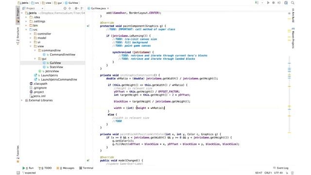Image resolution: width=311 pixels, height=175 pixels.
Task: Click the GuiView breadcrumb
Action: [x=71, y=3]
